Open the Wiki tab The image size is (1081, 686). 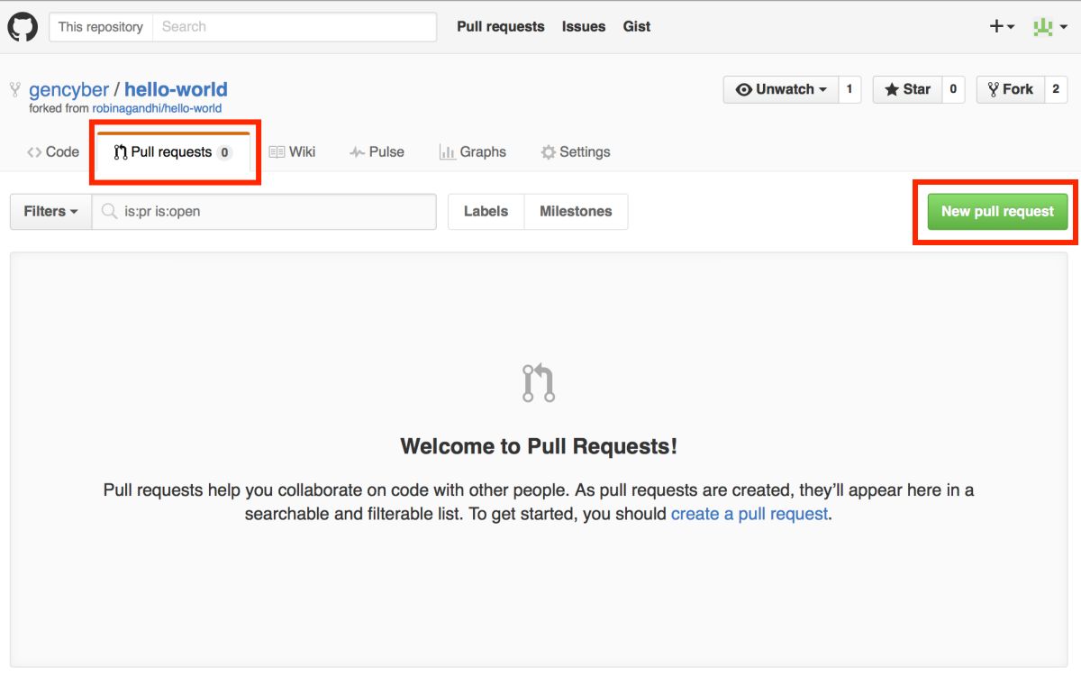tap(292, 152)
